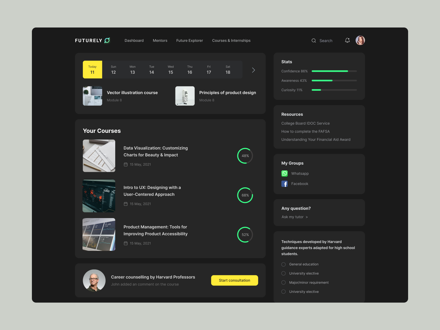Open the Facebook group icon
The height and width of the screenshot is (330, 440).
coord(284,184)
